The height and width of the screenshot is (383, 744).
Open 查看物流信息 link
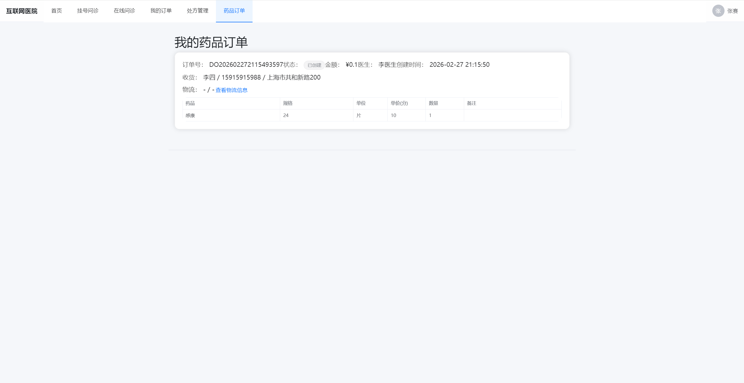pyautogui.click(x=231, y=90)
